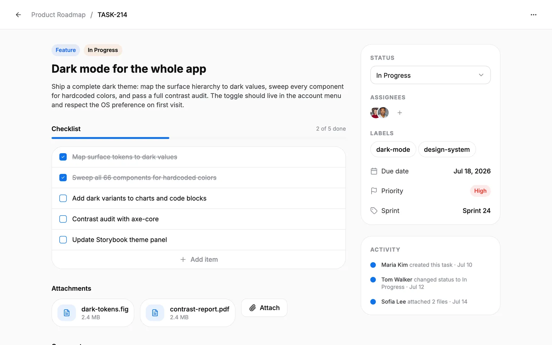Click the High priority badge
The image size is (552, 345).
pyautogui.click(x=480, y=191)
